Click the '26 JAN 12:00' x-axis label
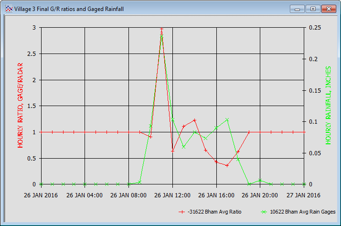 172,195
